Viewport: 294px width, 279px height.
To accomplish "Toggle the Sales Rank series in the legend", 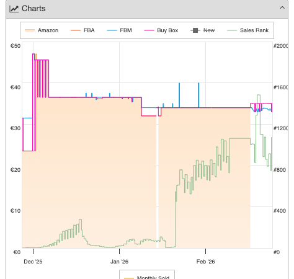I will (248, 30).
